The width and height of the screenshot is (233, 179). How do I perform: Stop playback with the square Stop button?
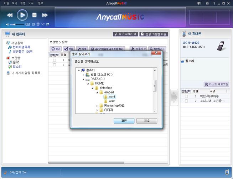34,15
